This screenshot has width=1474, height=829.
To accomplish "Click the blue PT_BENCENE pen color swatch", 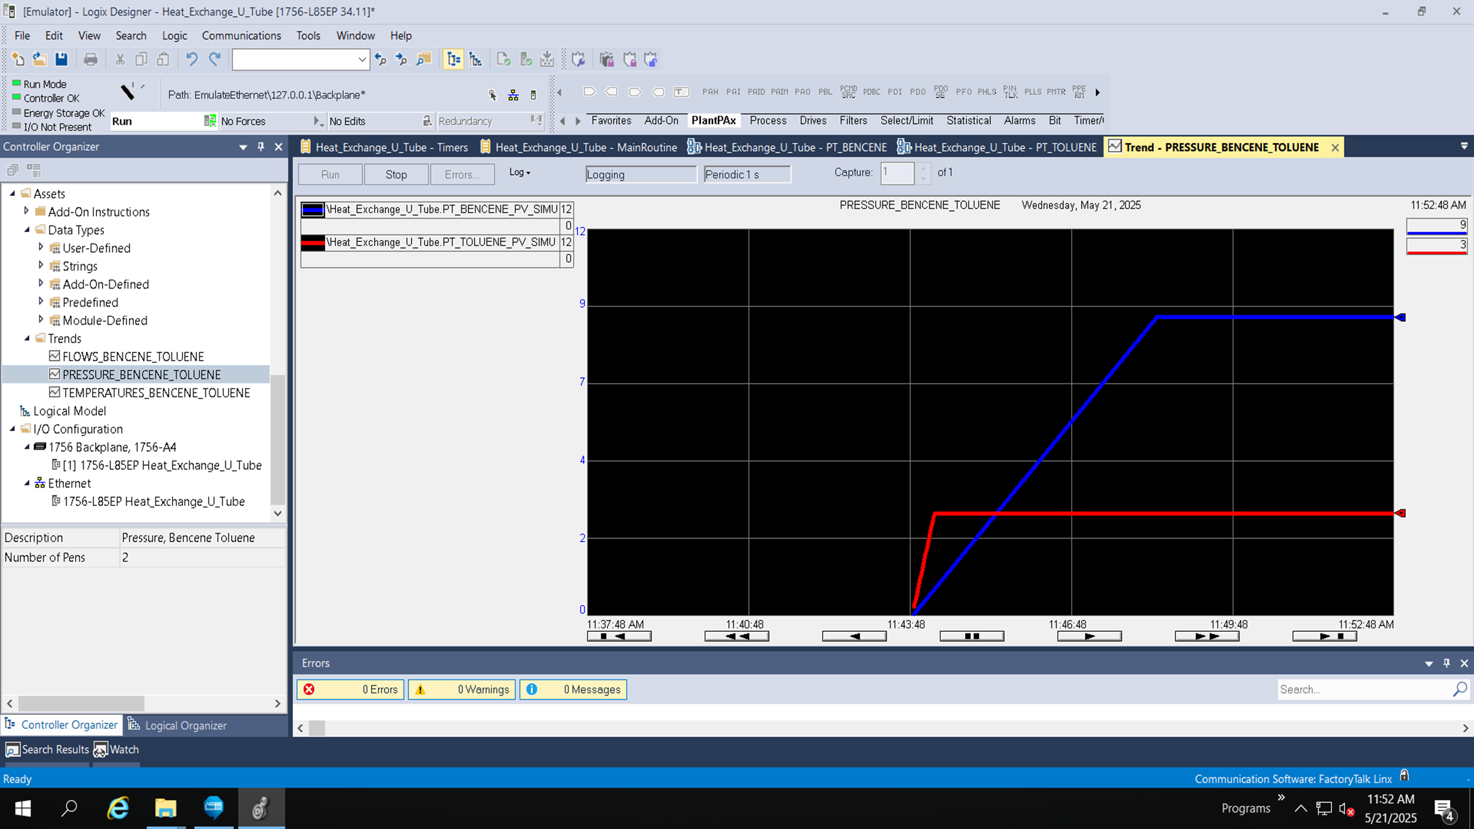I will coord(313,210).
